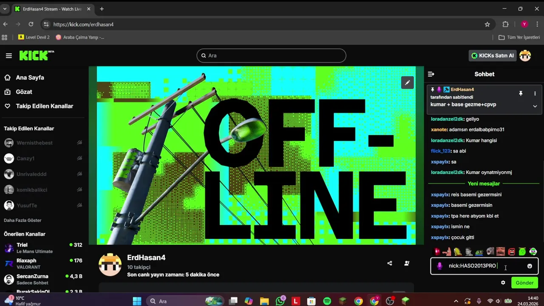544x306 pixels.
Task: Open the pinned message options menu
Action: (x=535, y=93)
